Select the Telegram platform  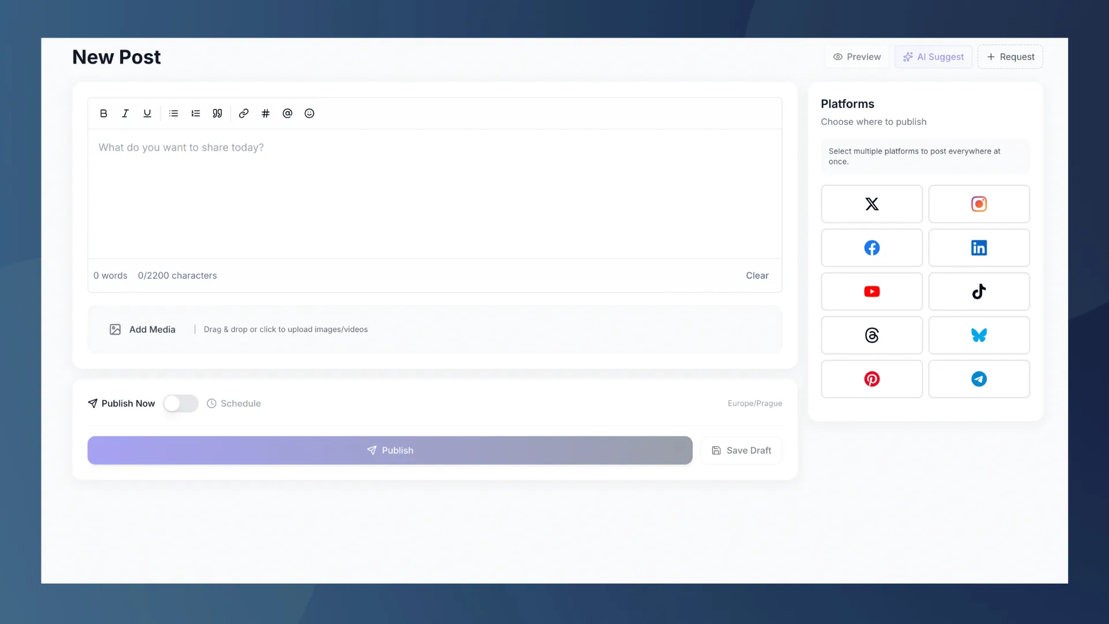coord(979,379)
